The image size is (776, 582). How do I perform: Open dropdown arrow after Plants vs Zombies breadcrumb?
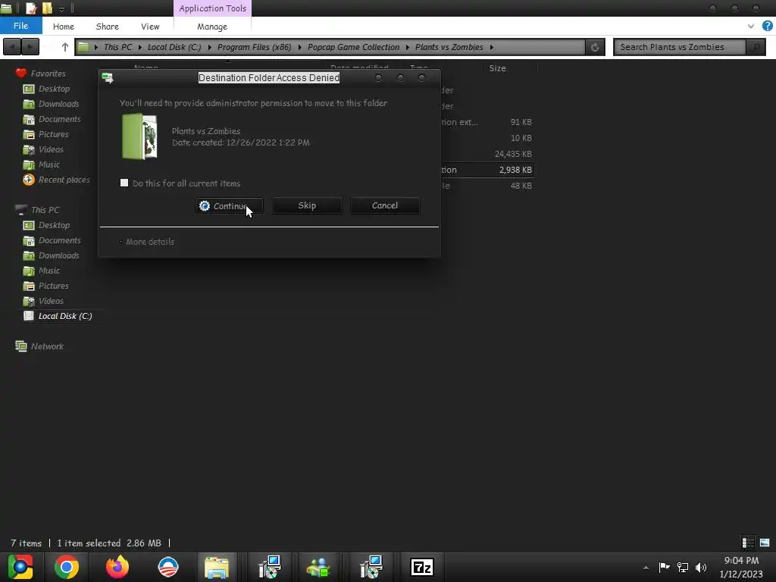(x=491, y=47)
